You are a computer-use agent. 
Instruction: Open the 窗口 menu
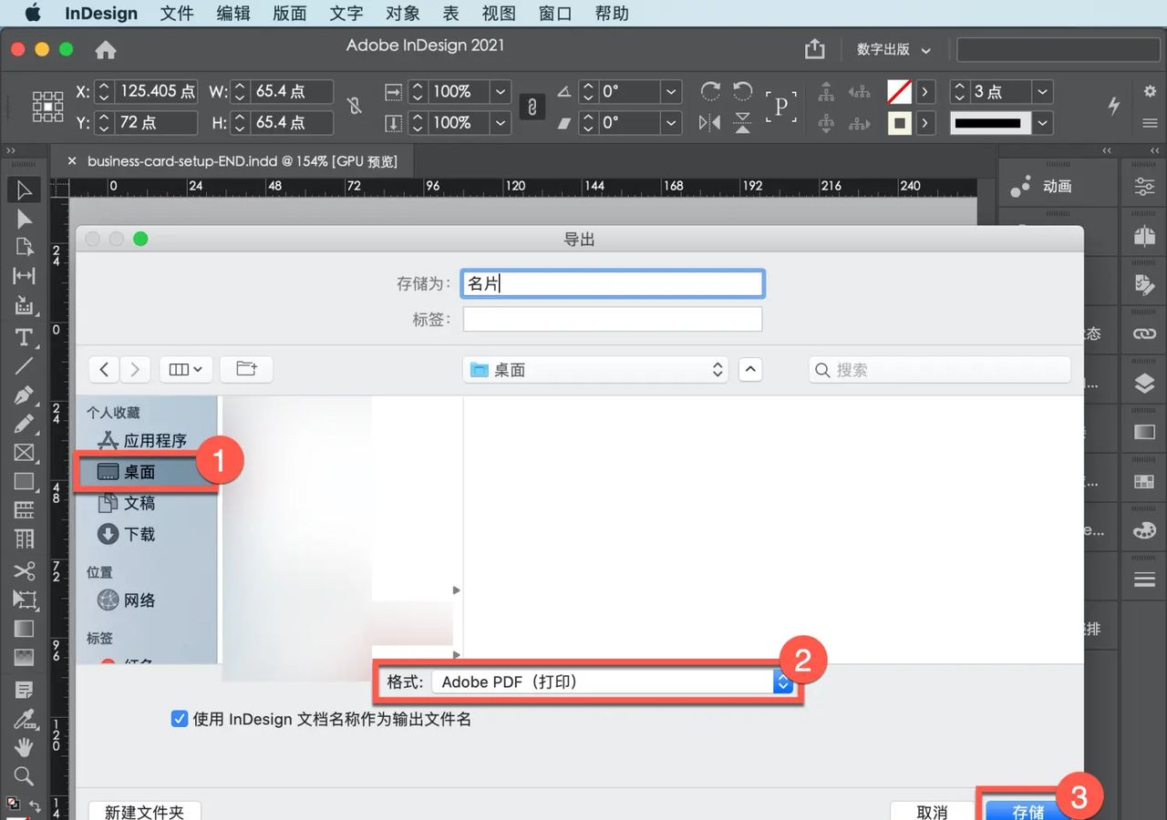(x=555, y=14)
